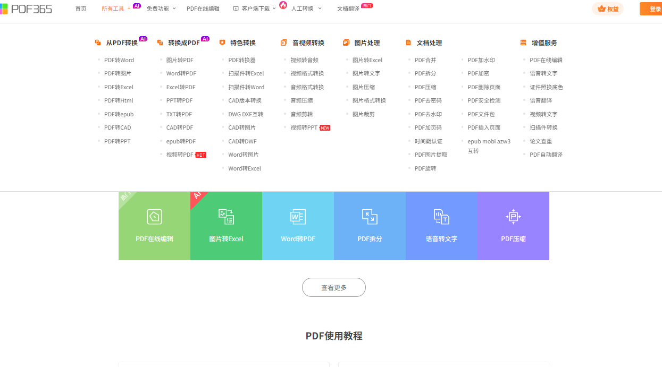The image size is (662, 367).
Task: Open the PDF安全检测 tool
Action: click(x=484, y=100)
